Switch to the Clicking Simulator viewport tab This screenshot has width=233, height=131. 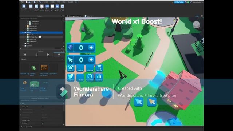click(74, 16)
